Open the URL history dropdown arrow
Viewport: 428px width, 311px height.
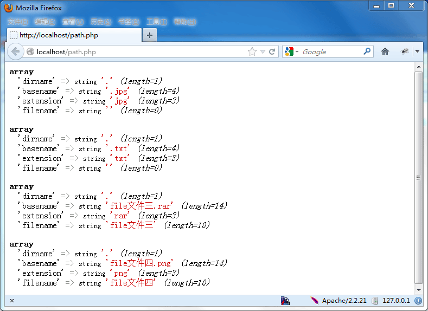click(263, 51)
